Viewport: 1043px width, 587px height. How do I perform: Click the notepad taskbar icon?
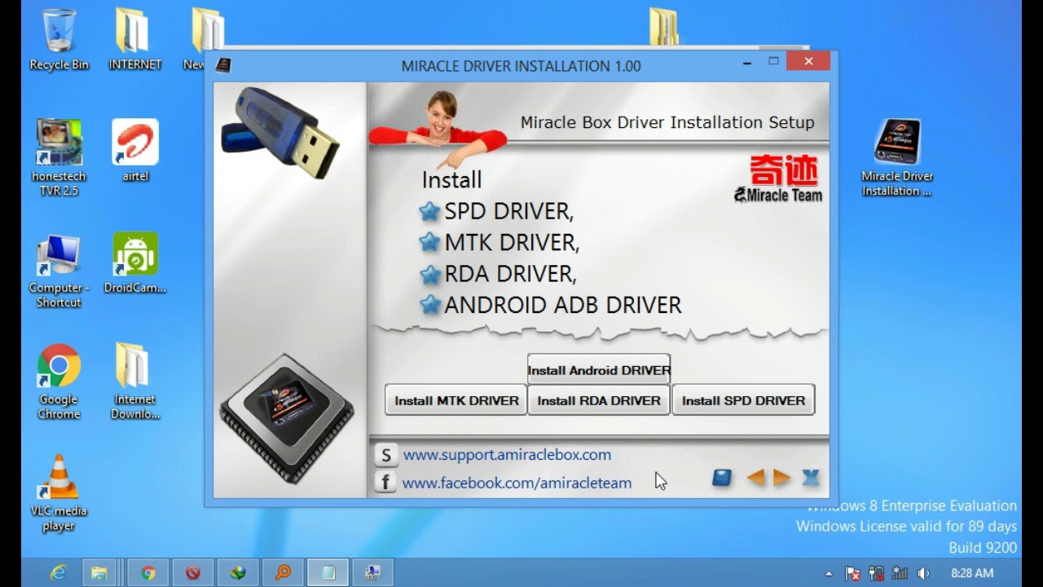click(328, 572)
